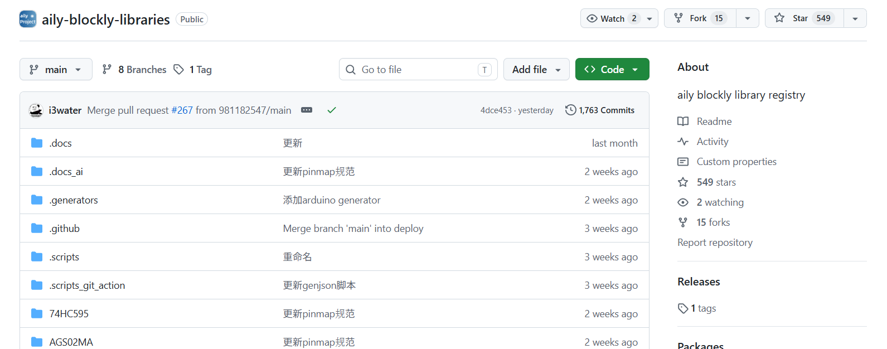
Task: Open the 1 Tag link
Action: point(192,70)
